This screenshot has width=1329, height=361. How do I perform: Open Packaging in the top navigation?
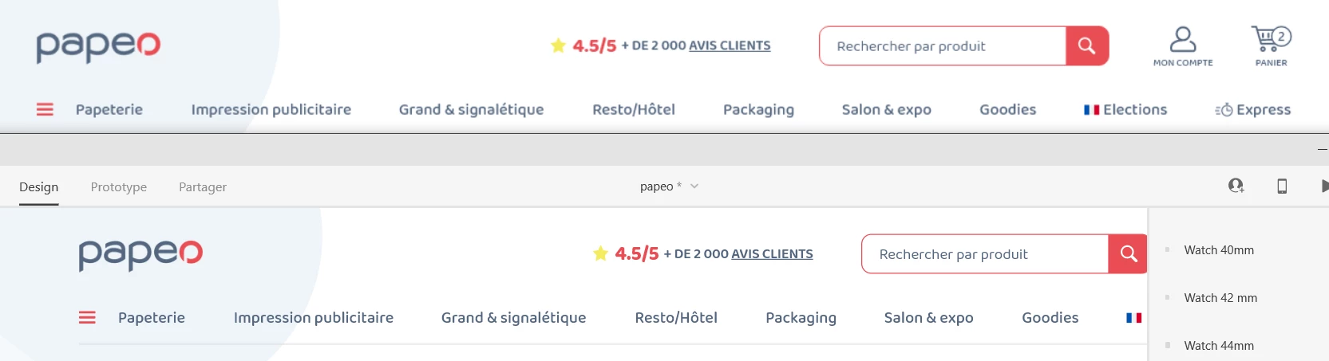pyautogui.click(x=758, y=110)
